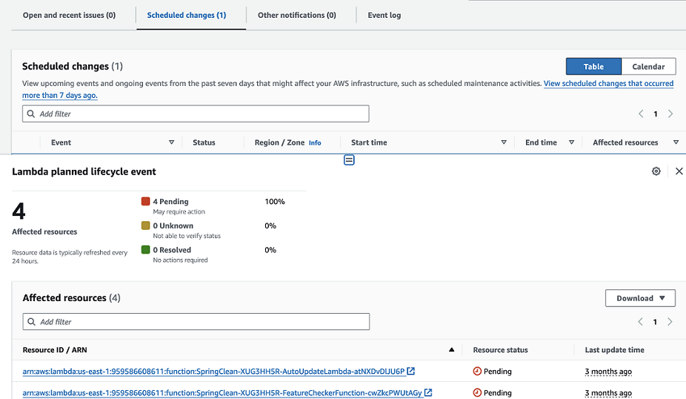Click the Affected resources filter field
The image size is (686, 399).
(x=196, y=322)
